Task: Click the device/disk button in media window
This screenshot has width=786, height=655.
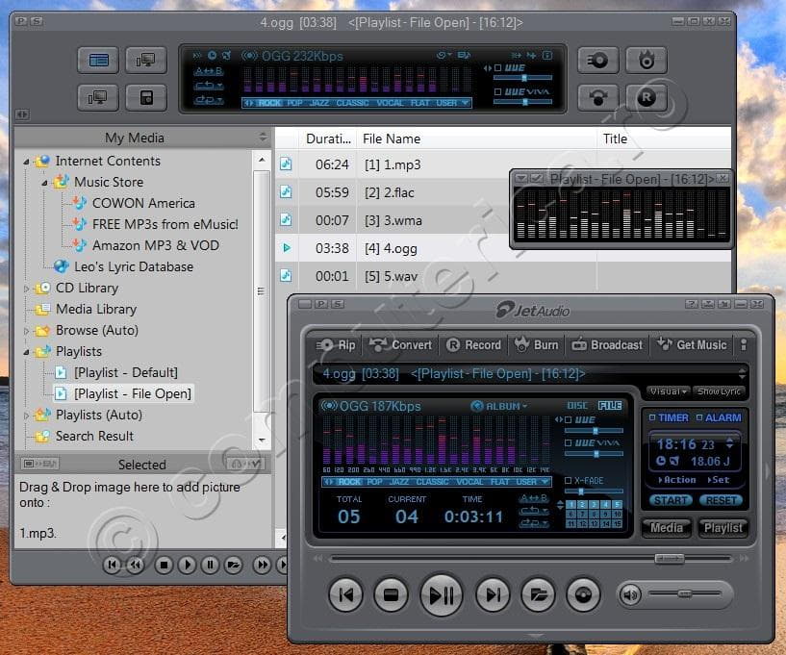Action: tap(146, 98)
